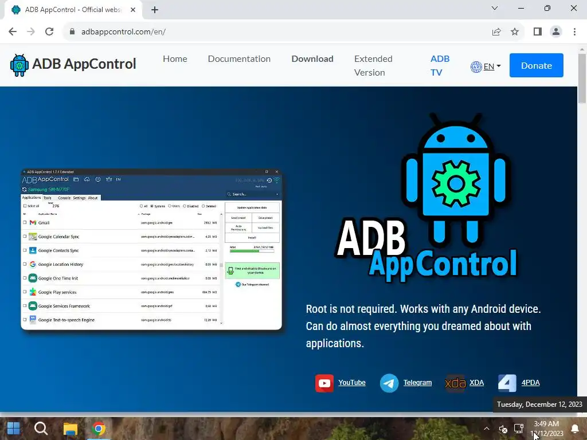View site info via the lock icon
Viewport: 587px width, 440px height.
pos(72,32)
